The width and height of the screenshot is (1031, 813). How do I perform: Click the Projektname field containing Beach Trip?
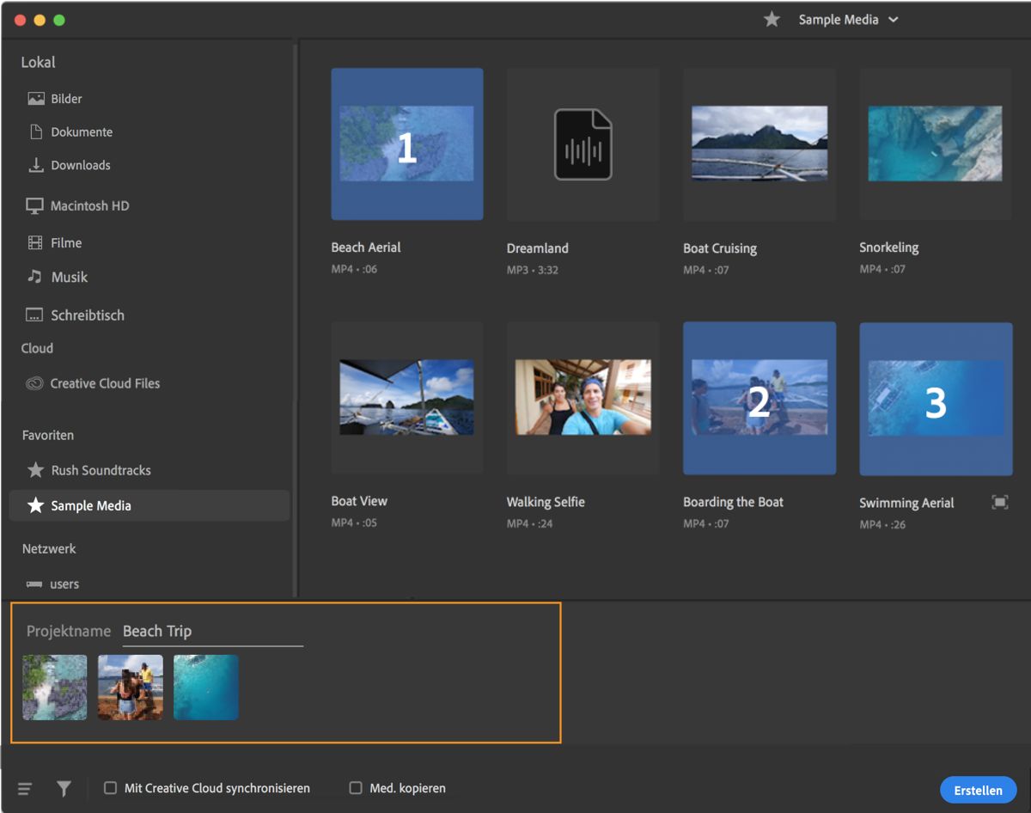point(212,632)
